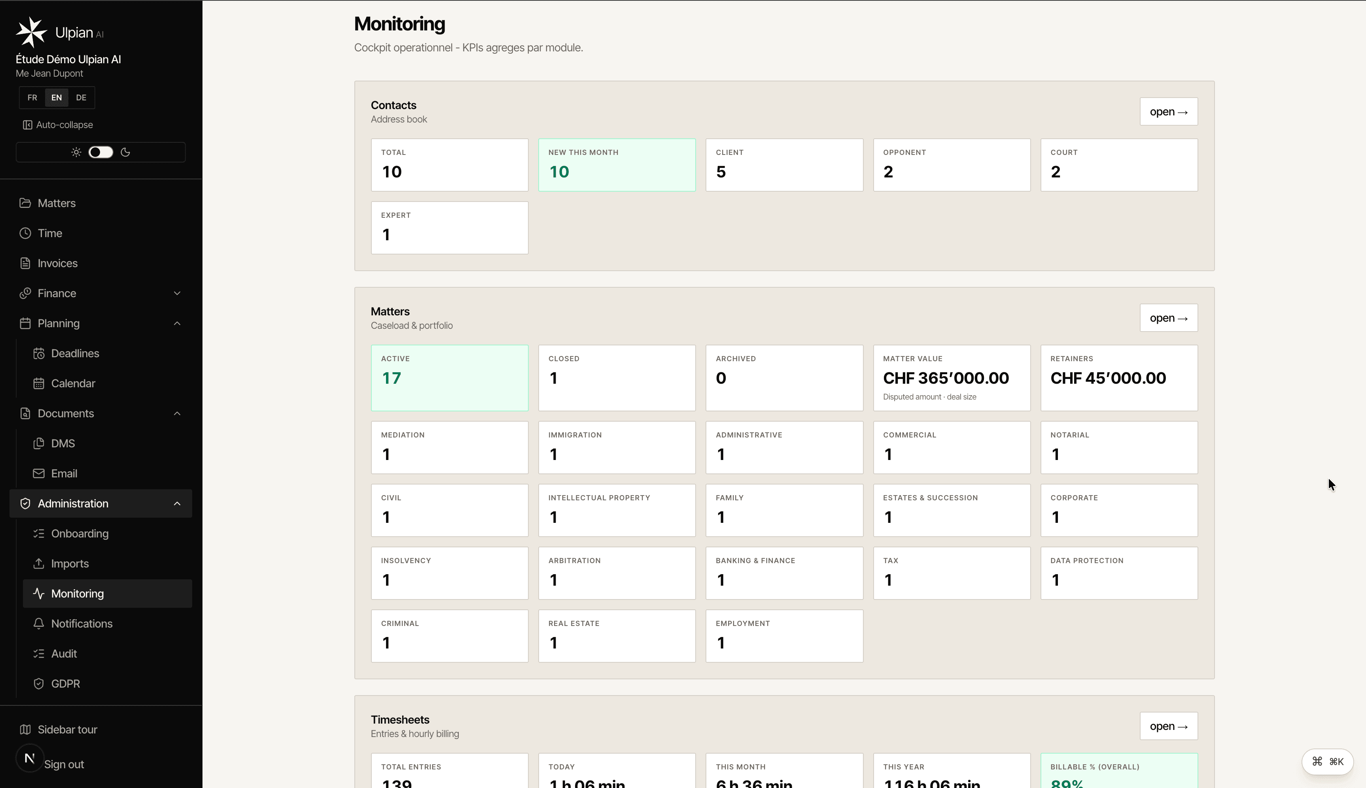This screenshot has height=788, width=1366.
Task: Click the Notifications bell icon
Action: [x=38, y=624]
